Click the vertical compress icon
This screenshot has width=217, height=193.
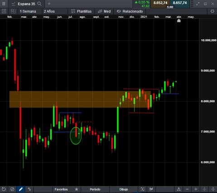(x=213, y=189)
